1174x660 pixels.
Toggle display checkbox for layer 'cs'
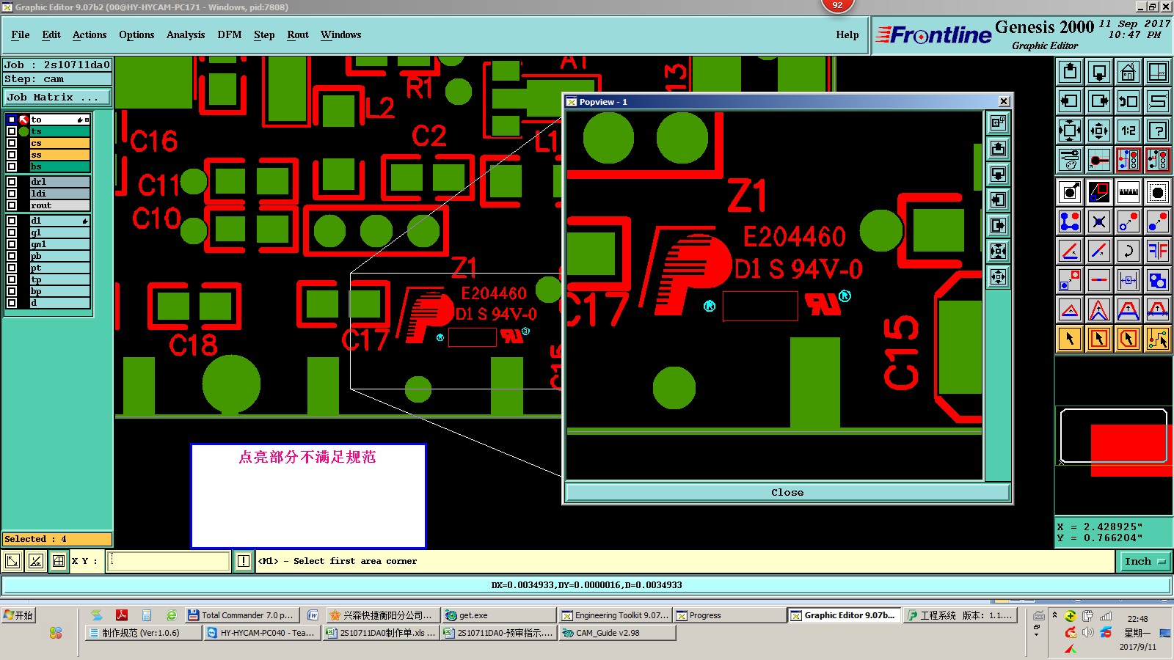coord(12,143)
